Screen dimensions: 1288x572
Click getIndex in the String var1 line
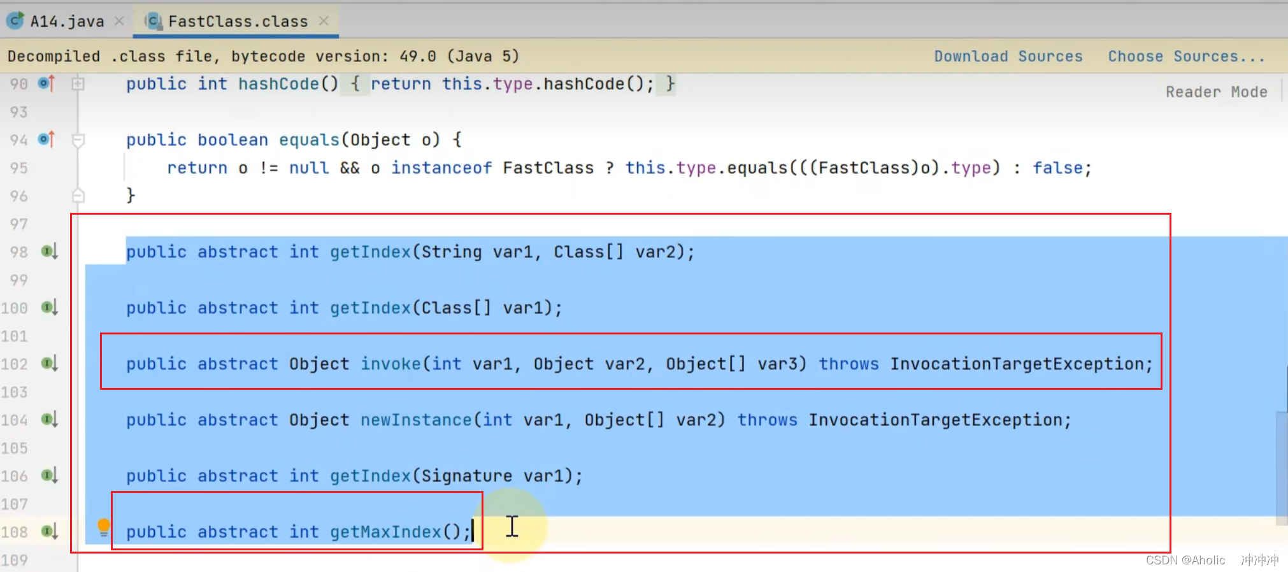[x=370, y=252]
